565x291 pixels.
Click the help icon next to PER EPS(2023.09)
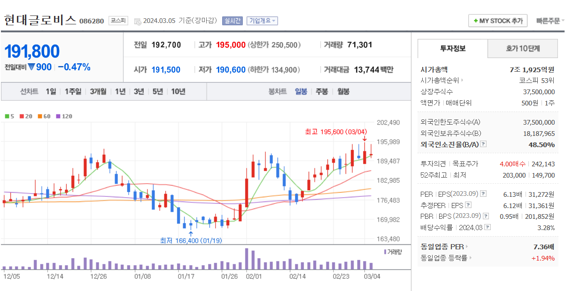[483, 194]
